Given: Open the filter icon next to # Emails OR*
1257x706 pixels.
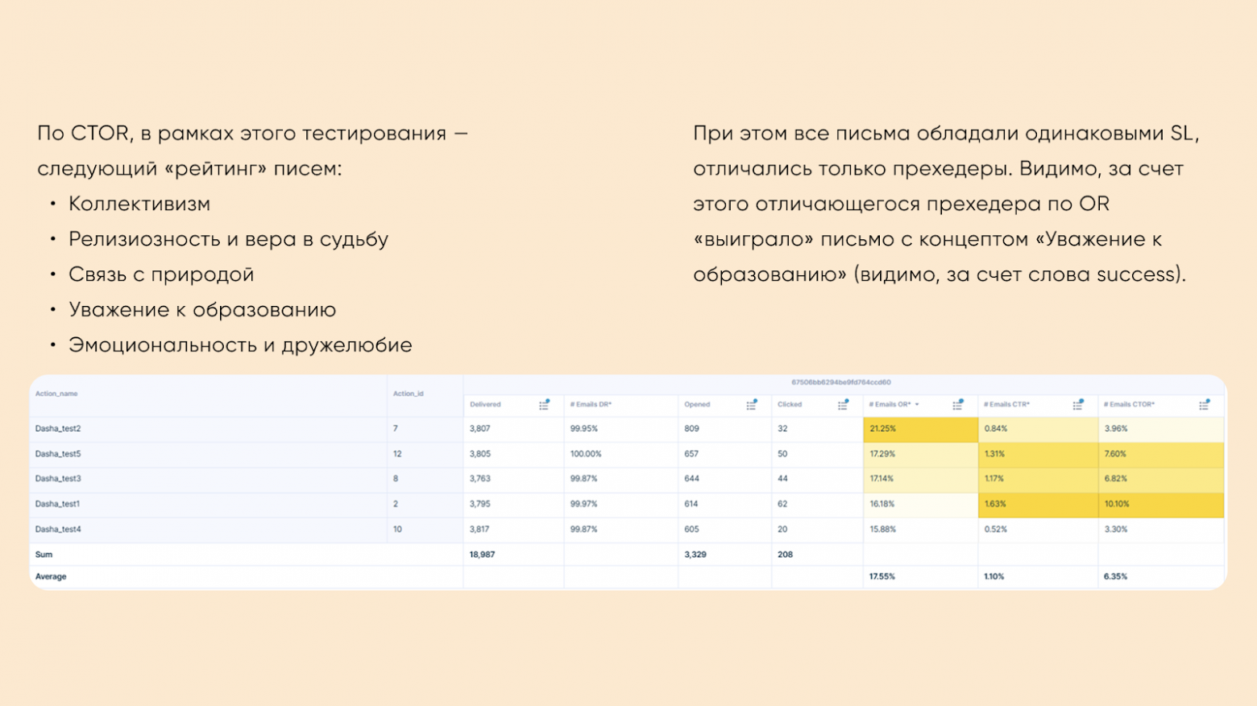Looking at the screenshot, I should [x=958, y=404].
